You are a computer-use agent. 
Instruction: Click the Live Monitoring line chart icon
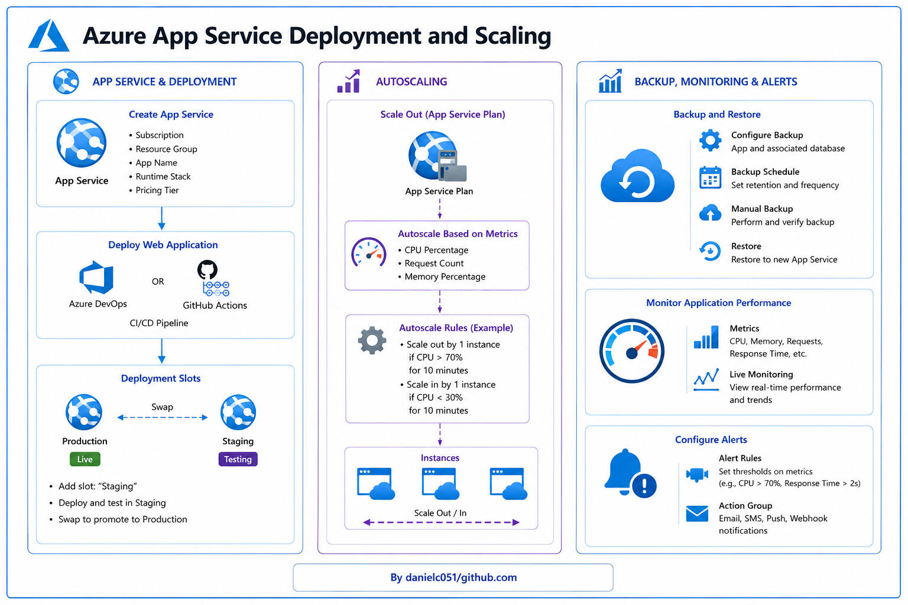coord(706,380)
